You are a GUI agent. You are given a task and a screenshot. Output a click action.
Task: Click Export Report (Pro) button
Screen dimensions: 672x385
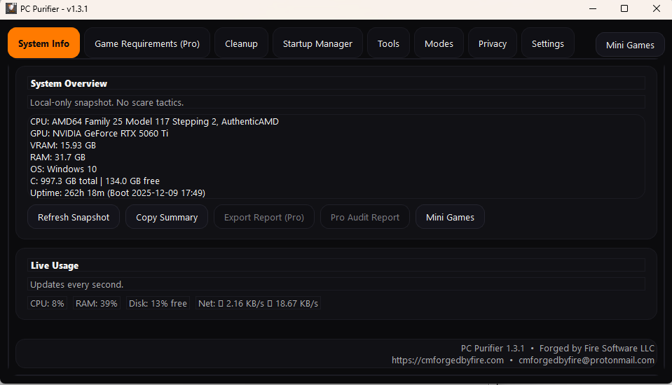[x=264, y=217]
